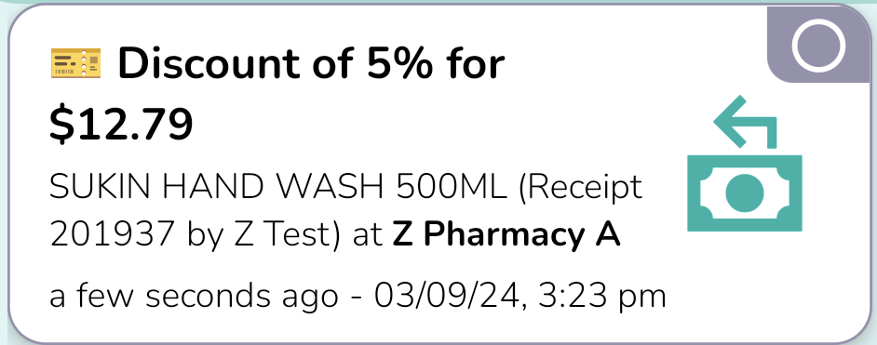Click the word "at" before the pharmacy name
Viewport: 877px width, 345px height.
[368, 236]
